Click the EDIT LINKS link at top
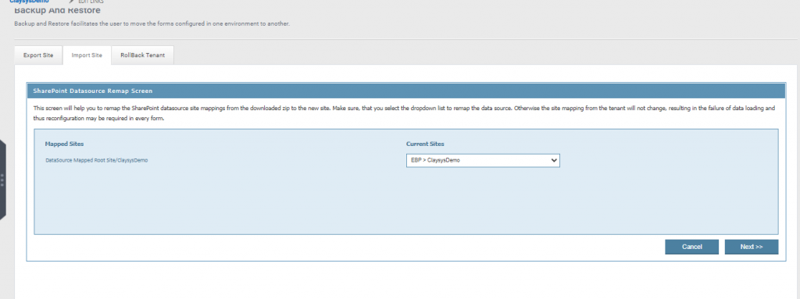 click(x=91, y=2)
